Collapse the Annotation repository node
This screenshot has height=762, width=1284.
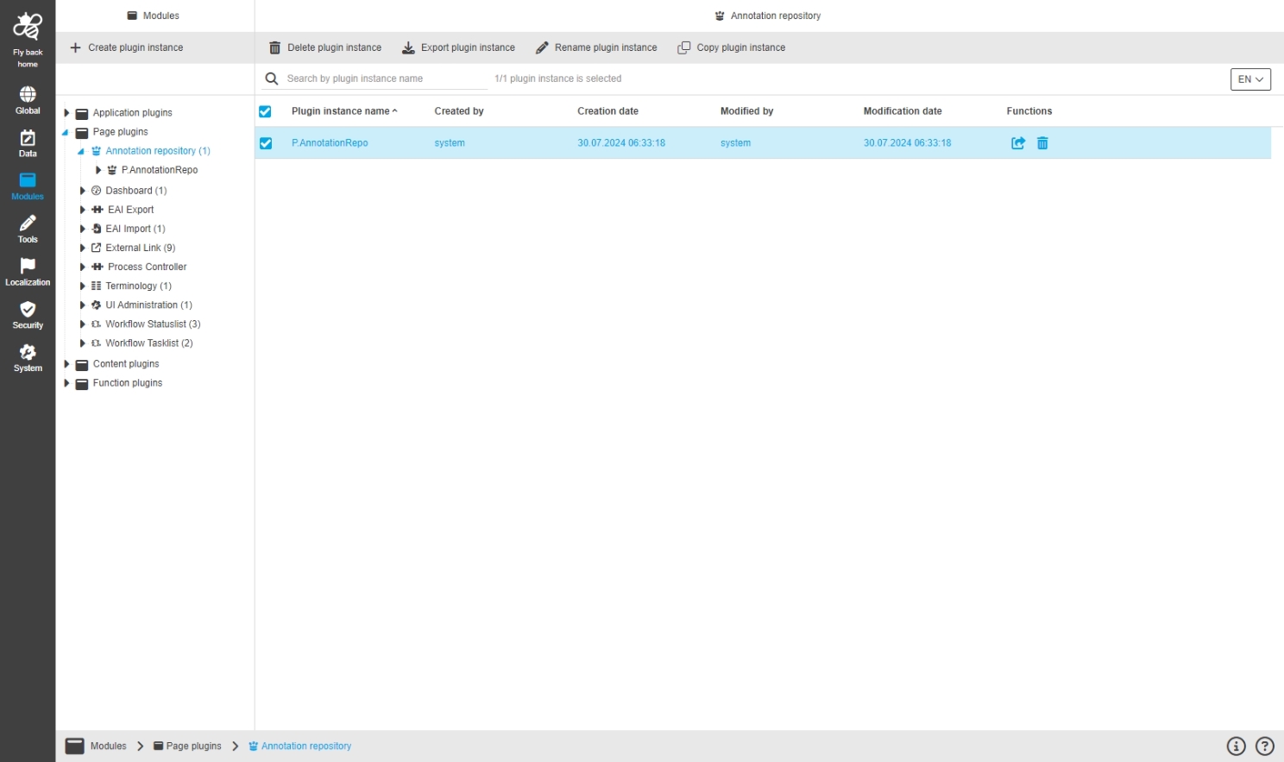pos(81,151)
